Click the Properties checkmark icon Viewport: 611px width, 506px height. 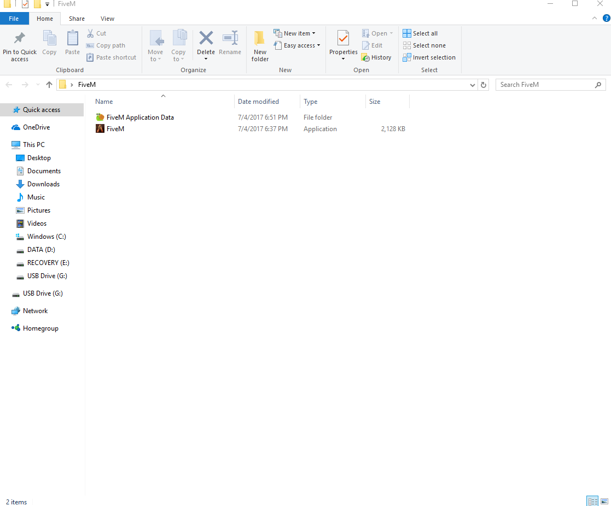(344, 38)
